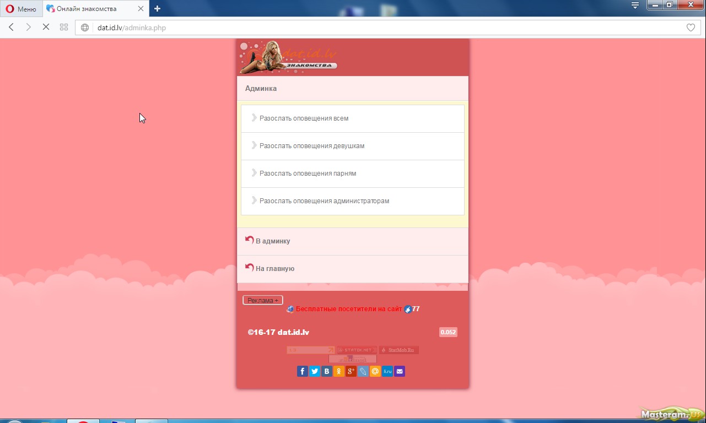The width and height of the screenshot is (706, 423).
Task: Select the Онлайн знакомства tab
Action: pos(95,9)
